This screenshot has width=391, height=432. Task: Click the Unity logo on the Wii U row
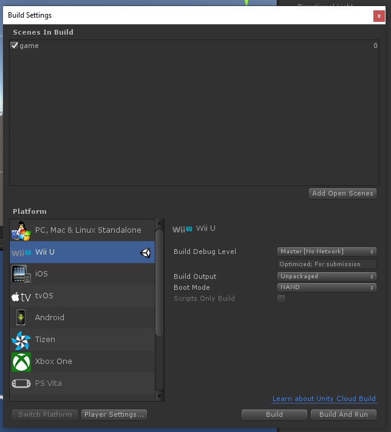145,252
